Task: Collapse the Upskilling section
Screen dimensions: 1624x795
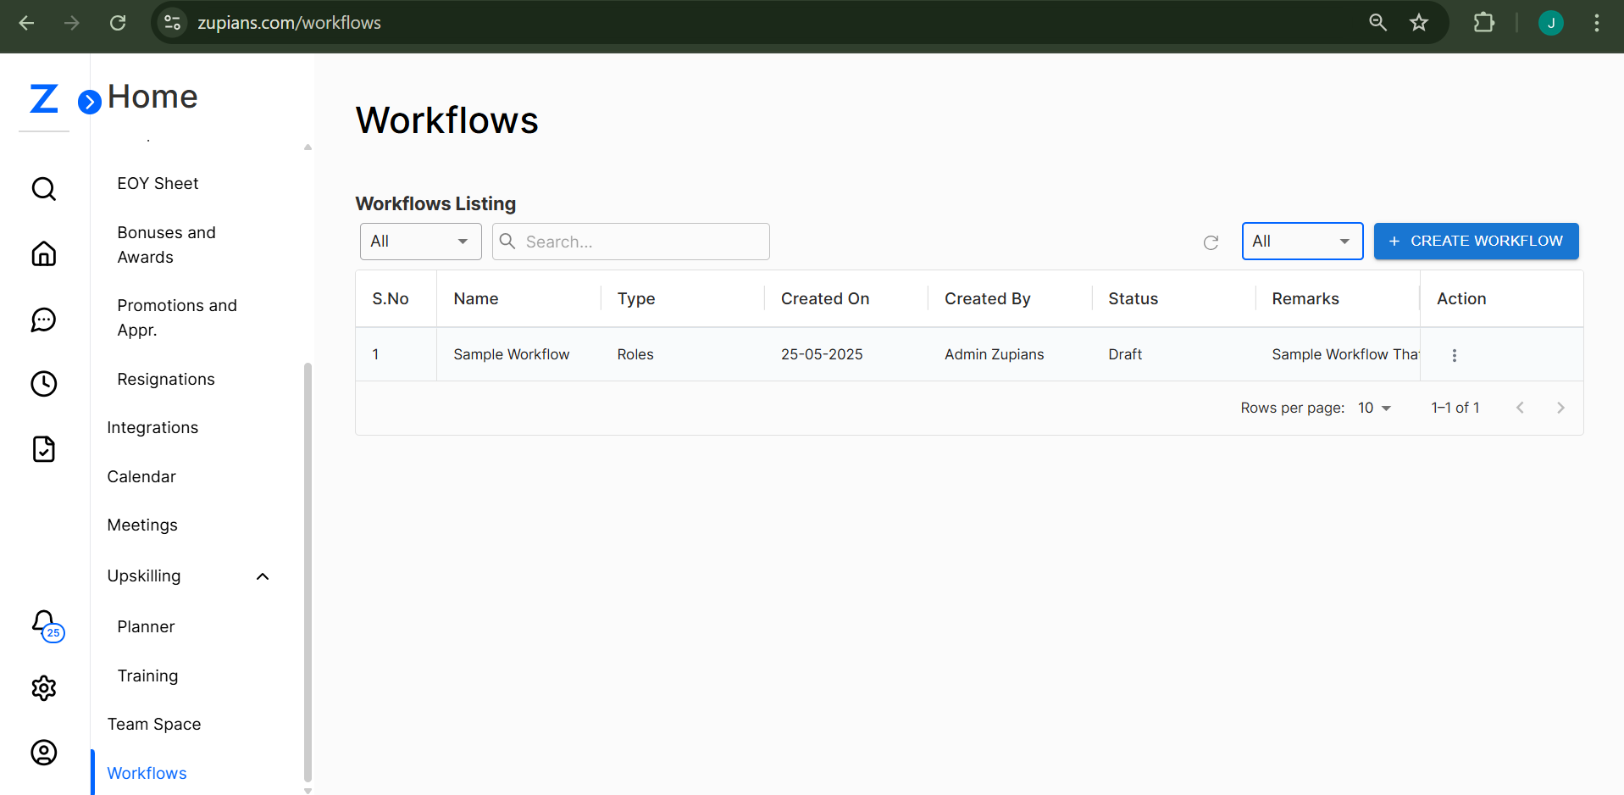Action: point(262,575)
